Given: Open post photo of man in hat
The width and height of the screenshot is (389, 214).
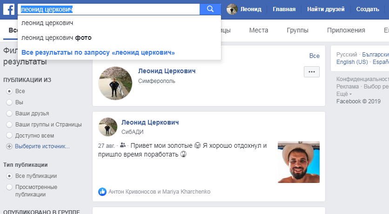Looking at the screenshot, I should (x=299, y=162).
